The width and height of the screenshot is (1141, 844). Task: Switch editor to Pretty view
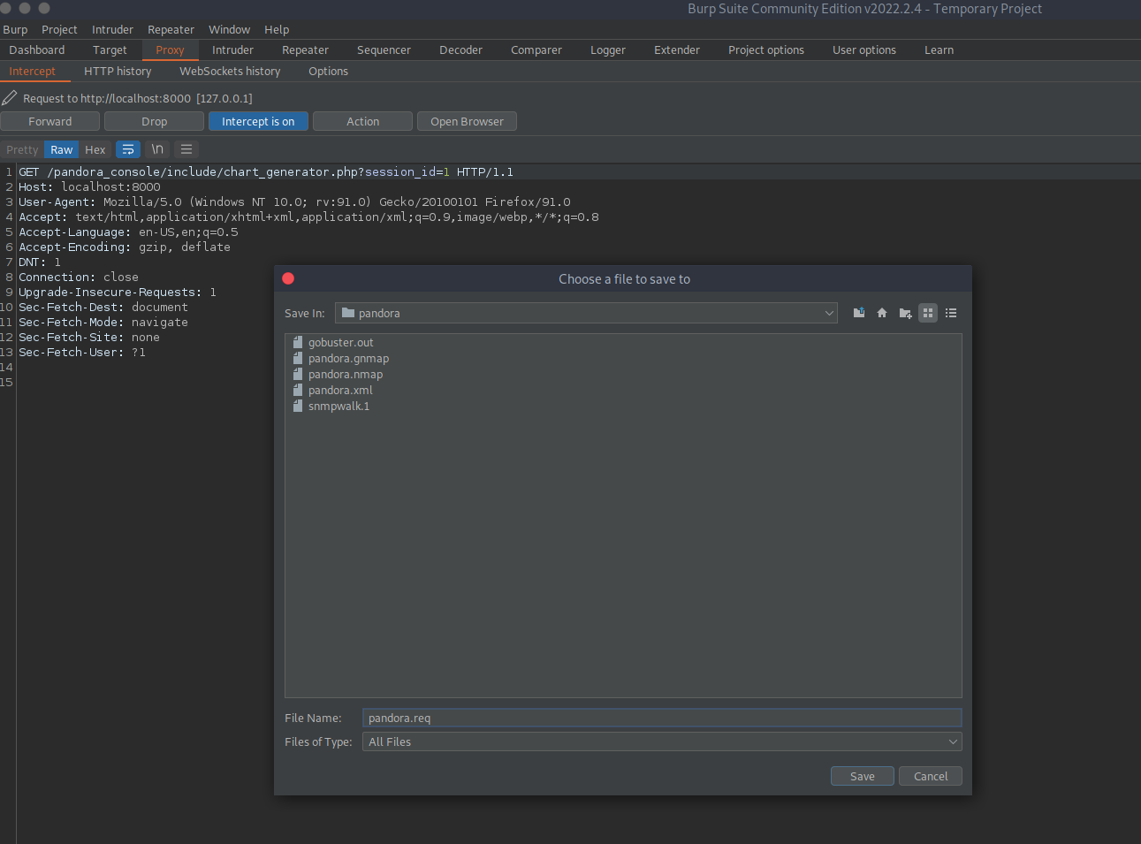click(x=22, y=149)
